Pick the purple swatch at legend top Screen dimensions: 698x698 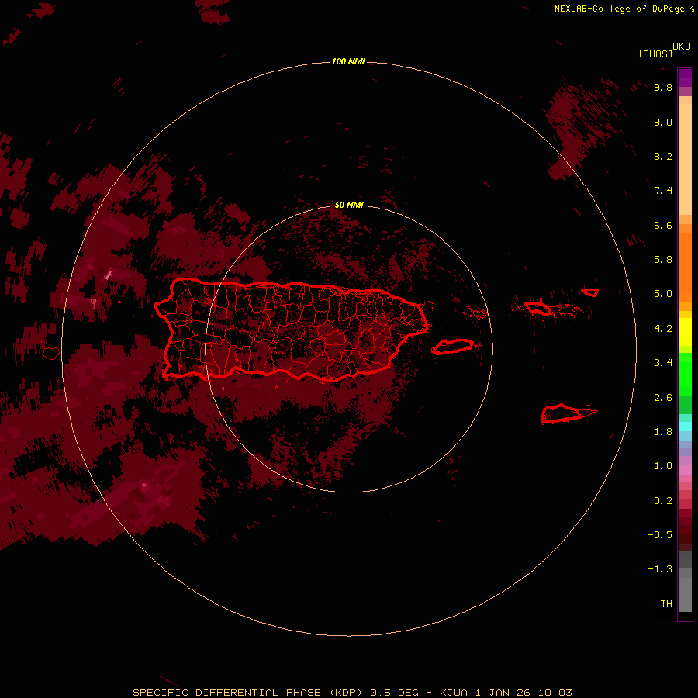[685, 78]
